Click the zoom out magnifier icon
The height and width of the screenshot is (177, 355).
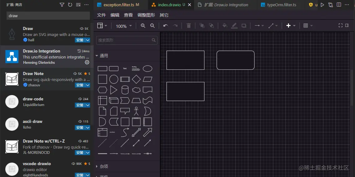click(152, 26)
